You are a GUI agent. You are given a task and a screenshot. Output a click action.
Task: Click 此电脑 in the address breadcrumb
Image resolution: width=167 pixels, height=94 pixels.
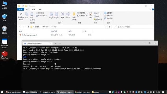pos(37,27)
